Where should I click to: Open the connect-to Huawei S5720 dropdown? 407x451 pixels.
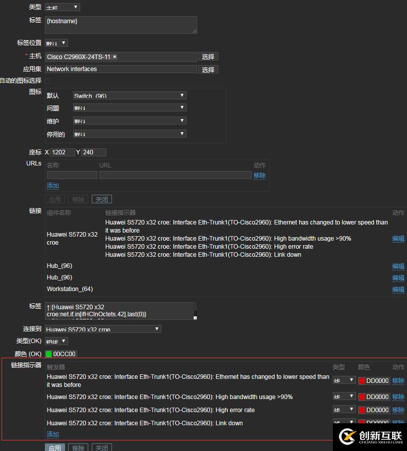pos(103,329)
